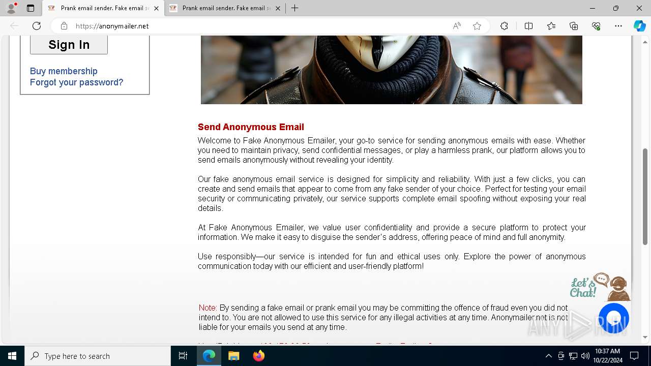The width and height of the screenshot is (651, 366).
Task: Minimize the Edge browser window
Action: [593, 8]
